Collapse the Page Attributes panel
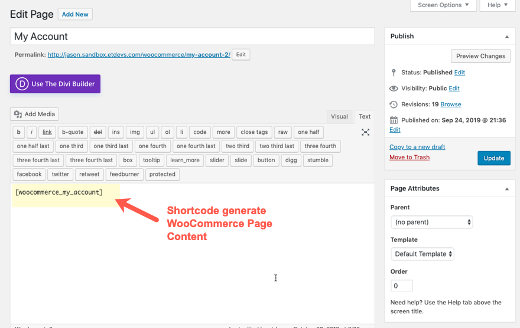520x328 pixels. pyautogui.click(x=506, y=189)
